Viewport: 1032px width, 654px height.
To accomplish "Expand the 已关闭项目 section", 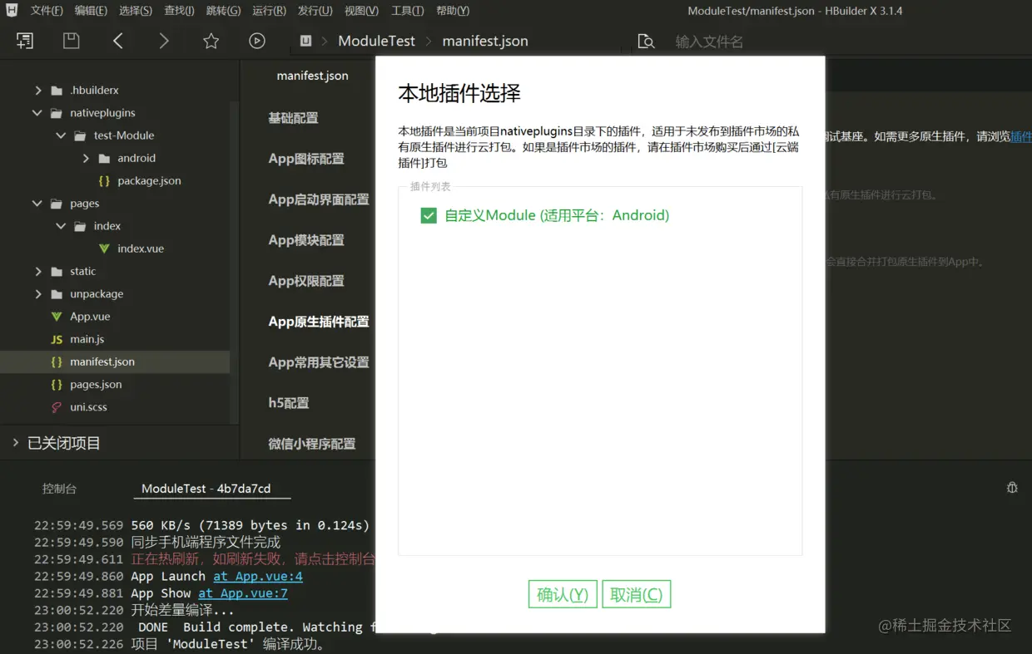I will point(15,443).
